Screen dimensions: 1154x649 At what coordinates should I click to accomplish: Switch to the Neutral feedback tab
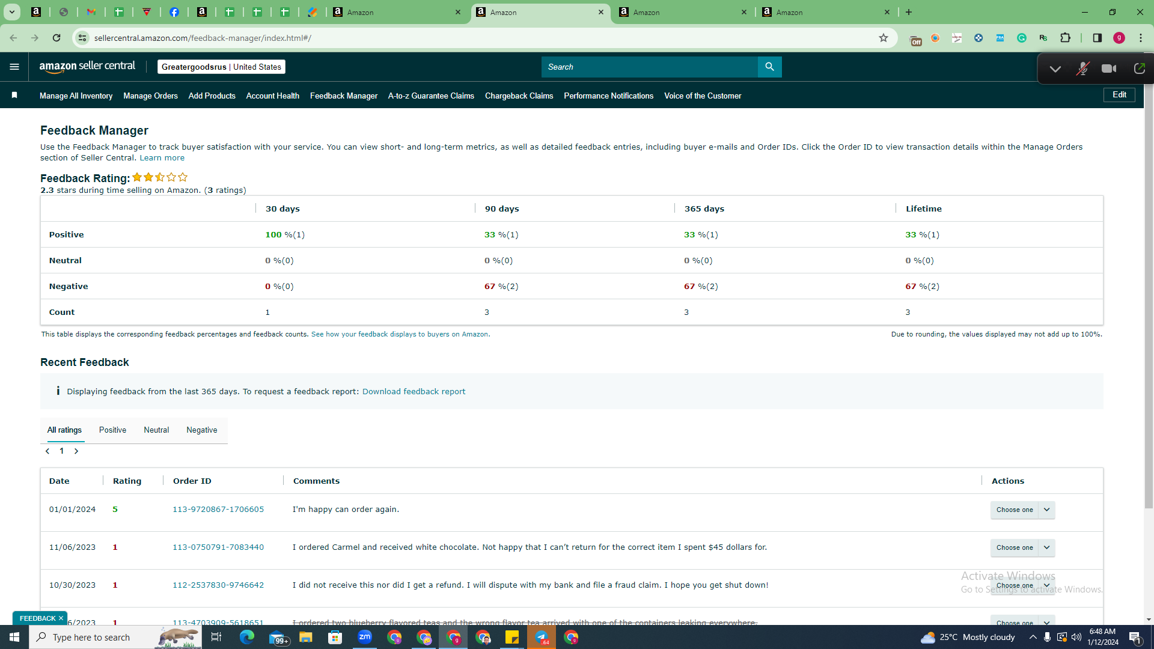pyautogui.click(x=156, y=430)
